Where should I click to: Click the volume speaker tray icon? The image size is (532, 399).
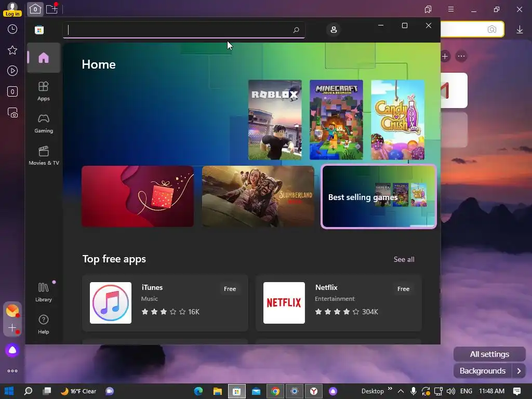pos(450,391)
